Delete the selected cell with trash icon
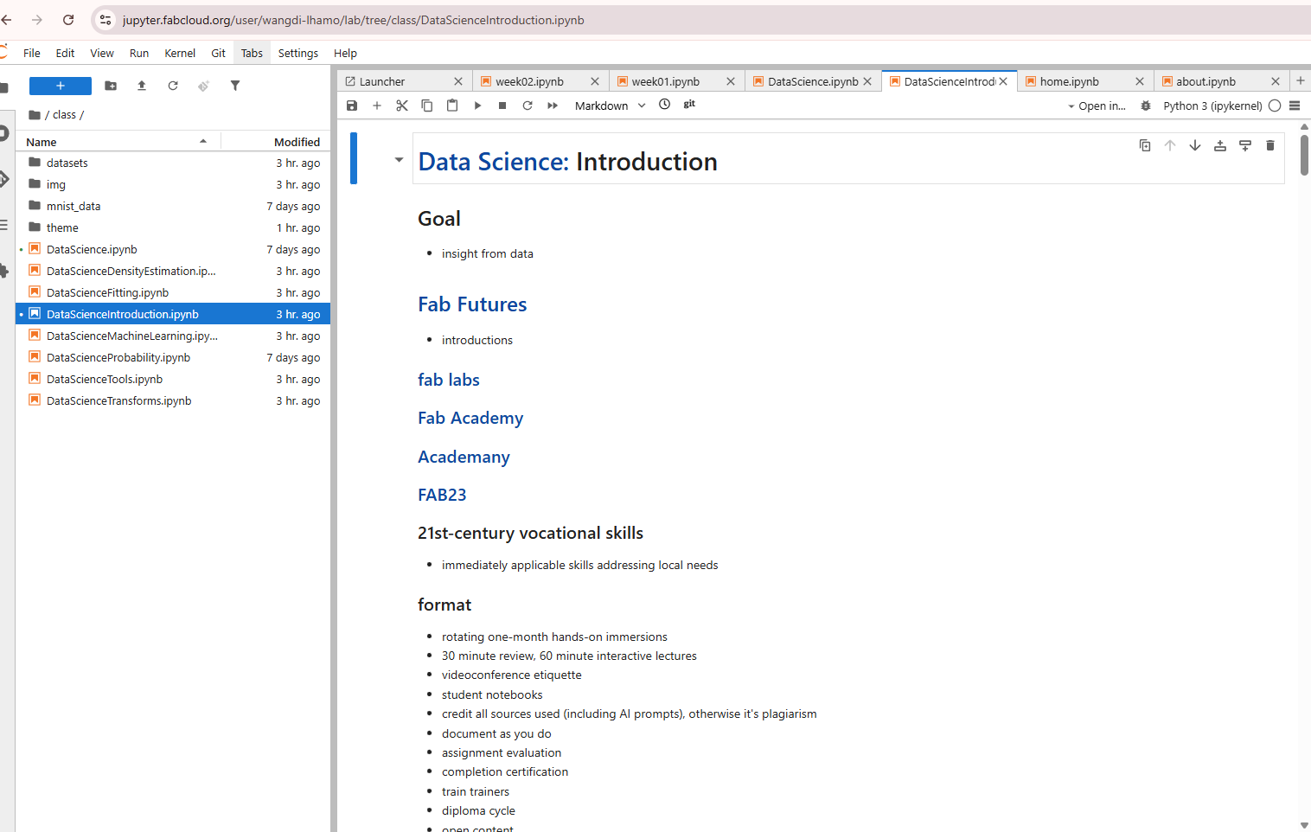Viewport: 1311px width, 832px height. [1269, 145]
